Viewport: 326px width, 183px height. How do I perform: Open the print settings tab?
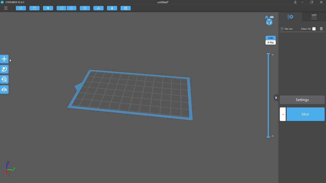(290, 17)
